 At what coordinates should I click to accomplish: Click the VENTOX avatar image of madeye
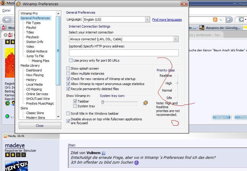pos(16,166)
